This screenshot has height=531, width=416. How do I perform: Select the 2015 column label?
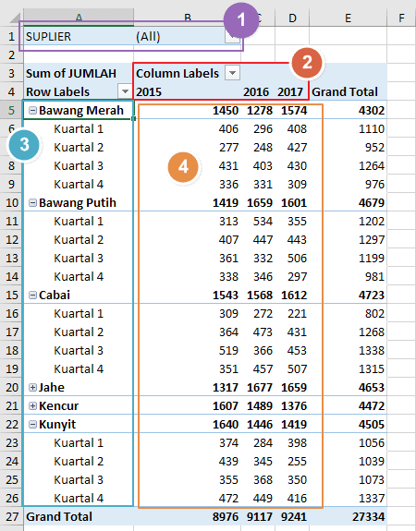click(187, 91)
